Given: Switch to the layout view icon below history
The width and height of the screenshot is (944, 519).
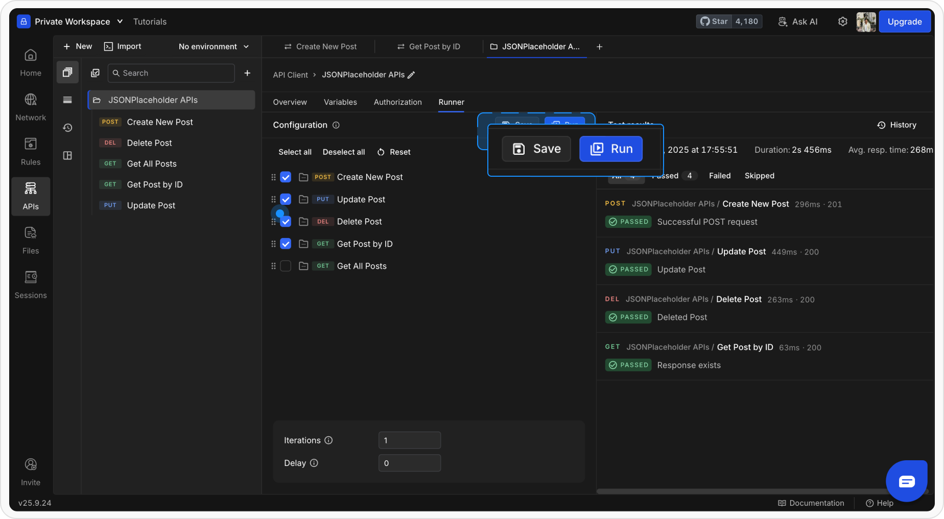Looking at the screenshot, I should (67, 155).
